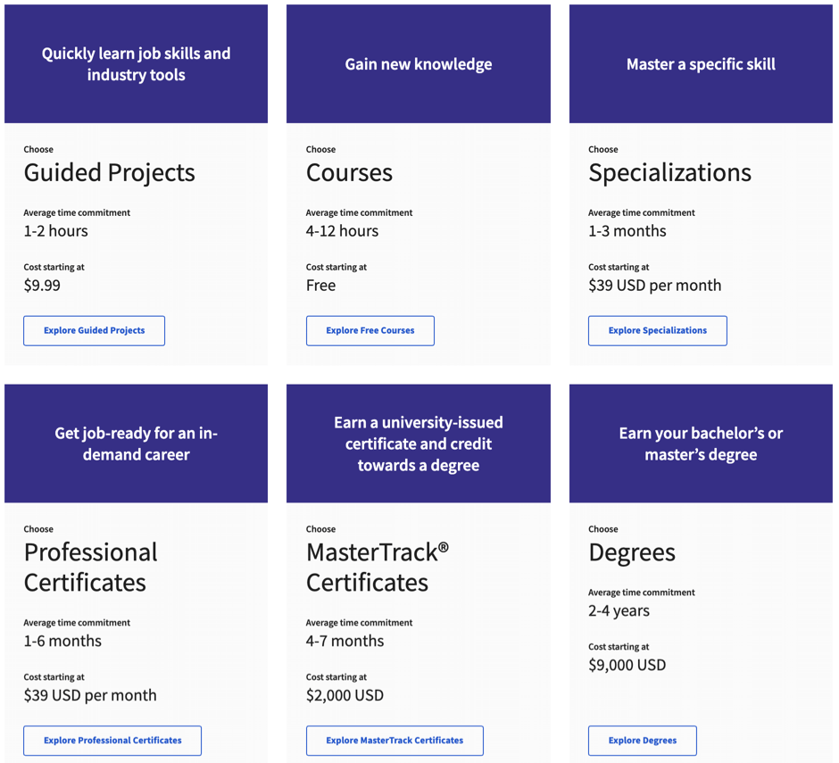Select the "Gain new knowledge" banner
The image size is (839, 763).
[419, 64]
